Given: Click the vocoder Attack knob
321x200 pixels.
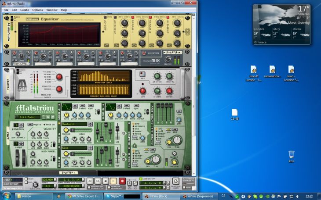Looking at the screenshot, I should [157, 76].
